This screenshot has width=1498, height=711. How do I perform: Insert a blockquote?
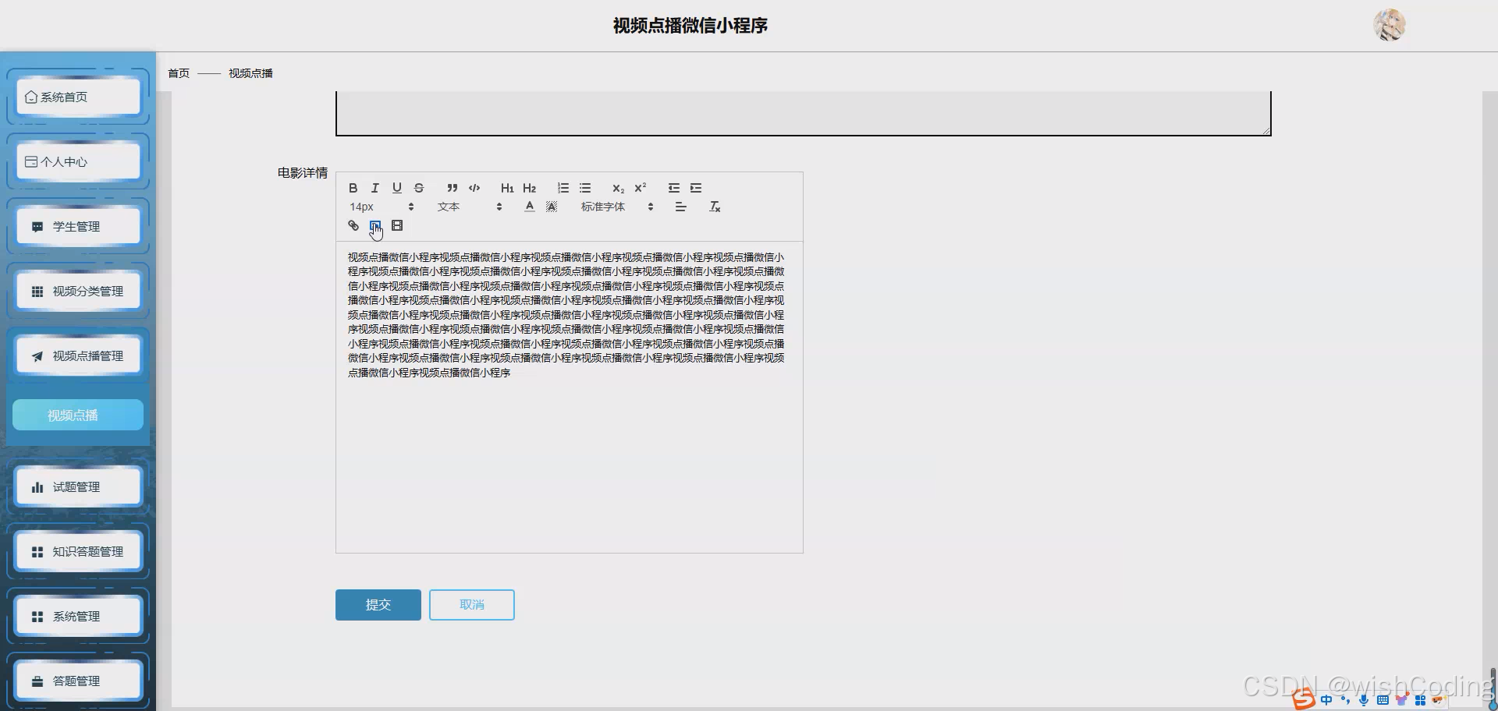(452, 188)
